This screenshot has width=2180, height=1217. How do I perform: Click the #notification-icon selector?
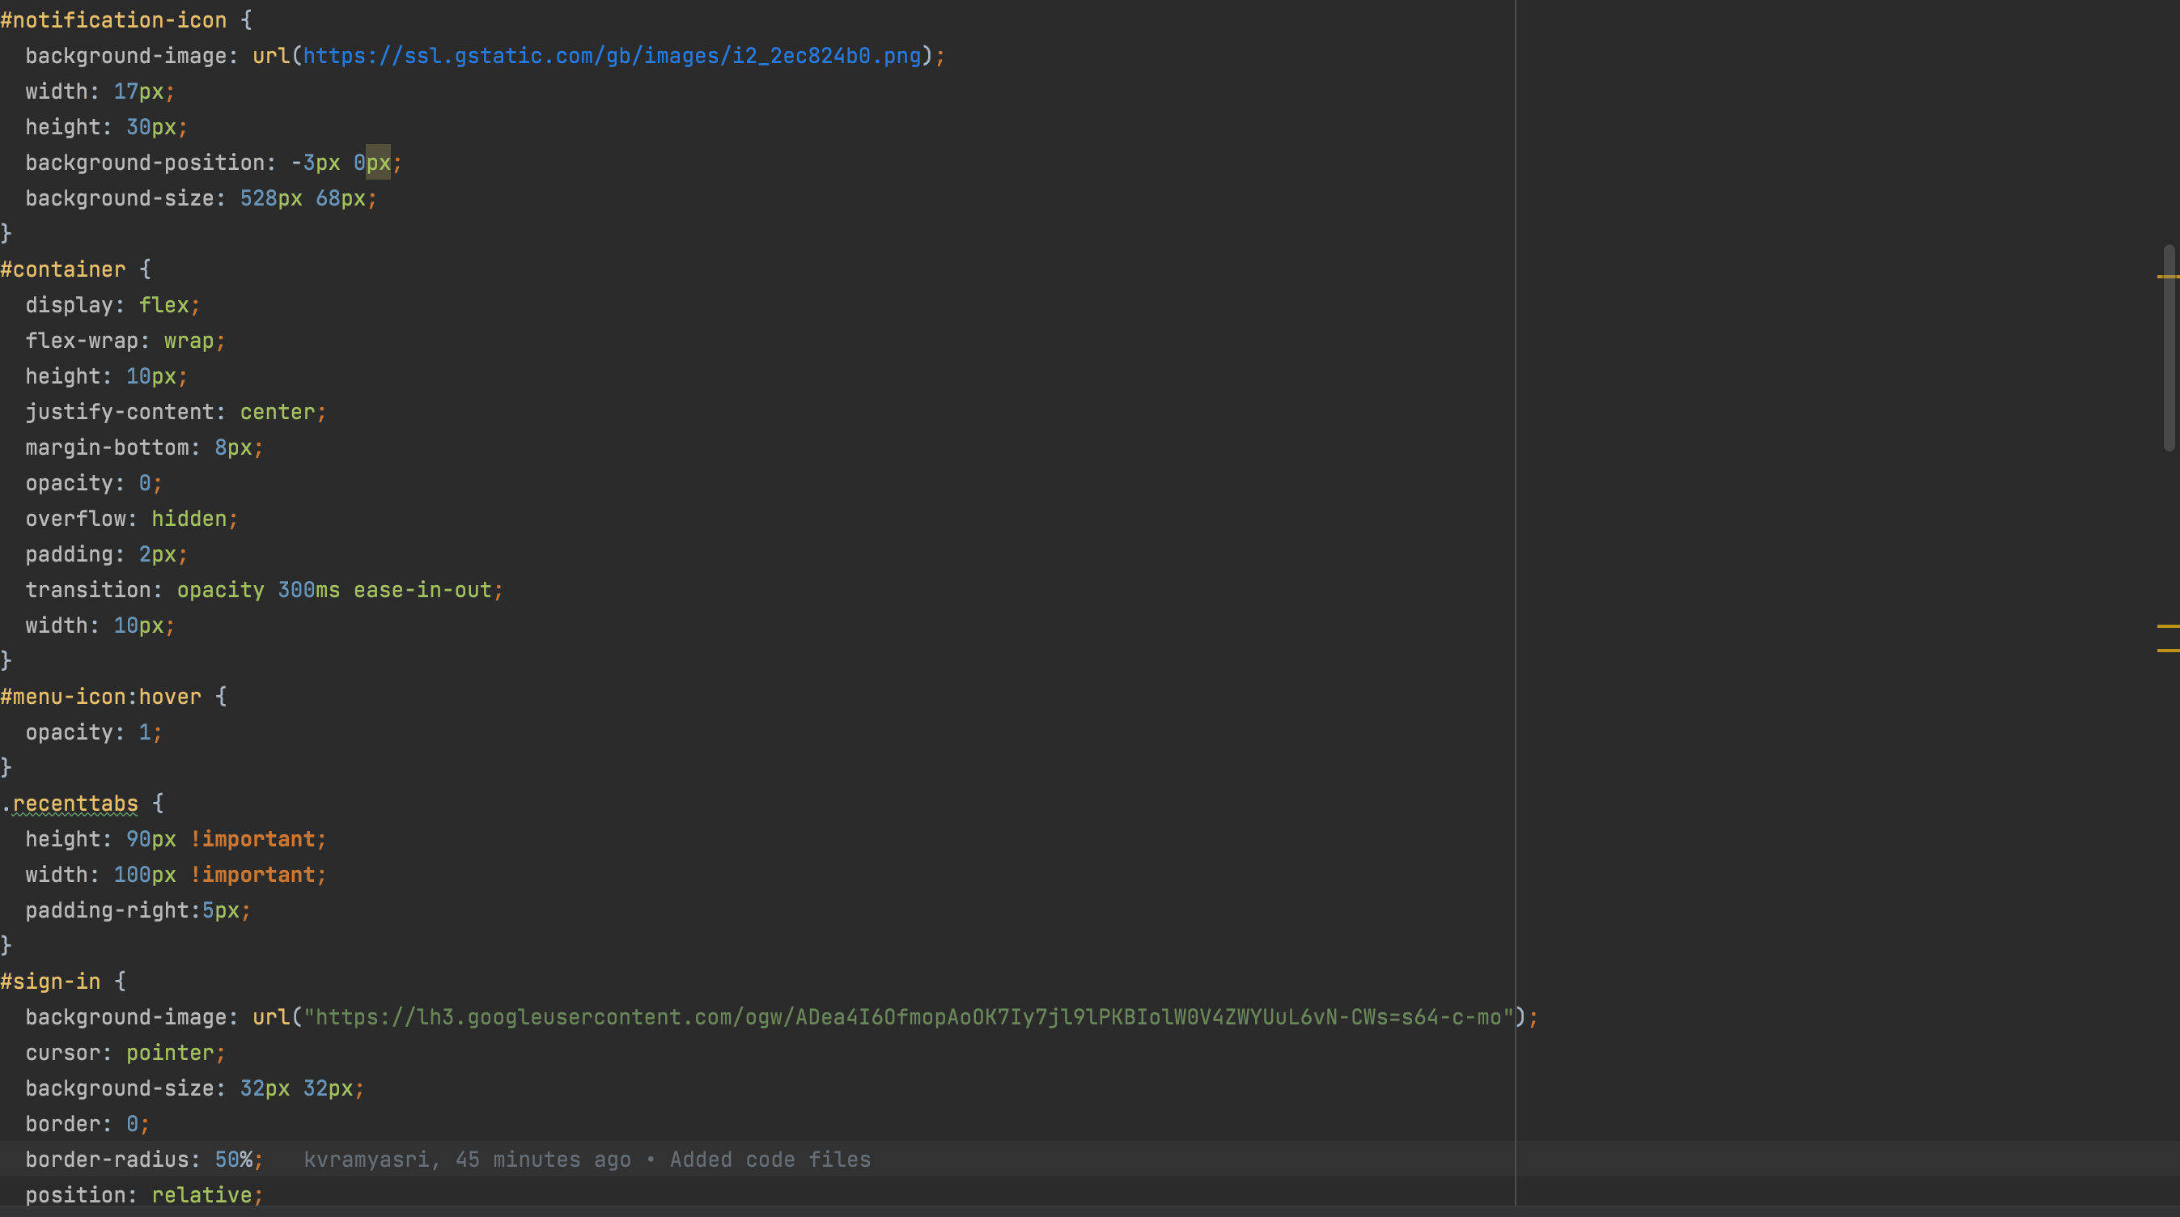coord(113,20)
